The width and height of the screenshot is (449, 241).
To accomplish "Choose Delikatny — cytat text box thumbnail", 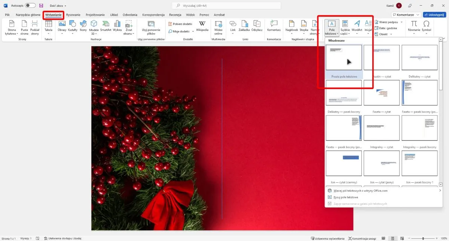I will (419, 58).
